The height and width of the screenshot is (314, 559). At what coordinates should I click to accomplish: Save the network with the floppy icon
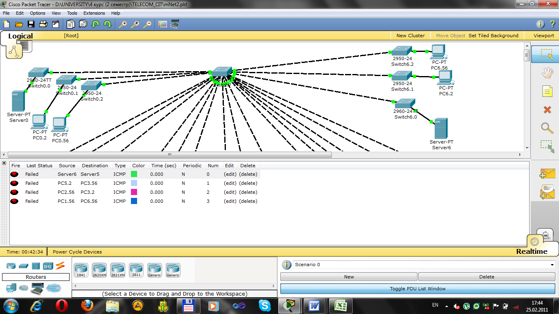point(31,24)
